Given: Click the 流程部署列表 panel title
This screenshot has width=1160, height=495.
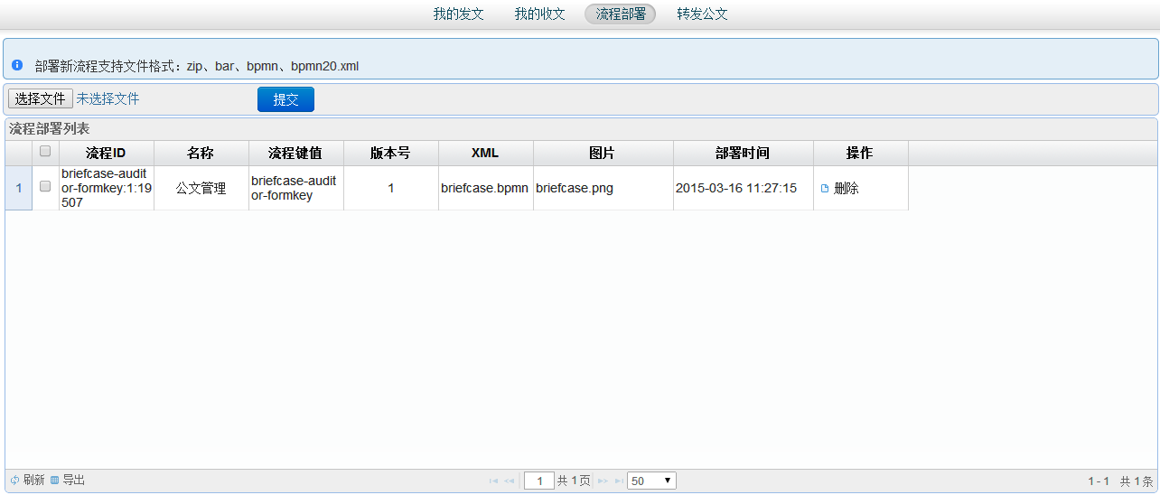Looking at the screenshot, I should [50, 129].
